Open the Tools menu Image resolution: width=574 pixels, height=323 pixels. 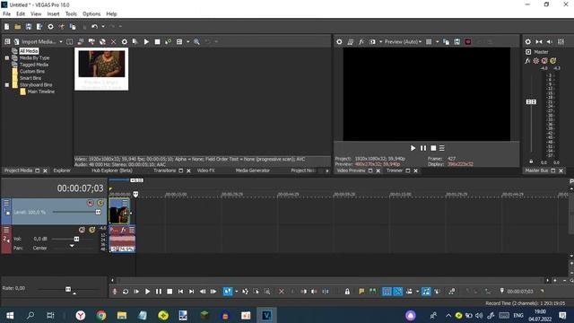(x=71, y=14)
